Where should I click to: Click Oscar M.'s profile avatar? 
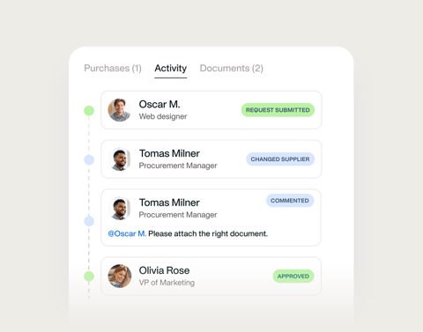coord(120,110)
